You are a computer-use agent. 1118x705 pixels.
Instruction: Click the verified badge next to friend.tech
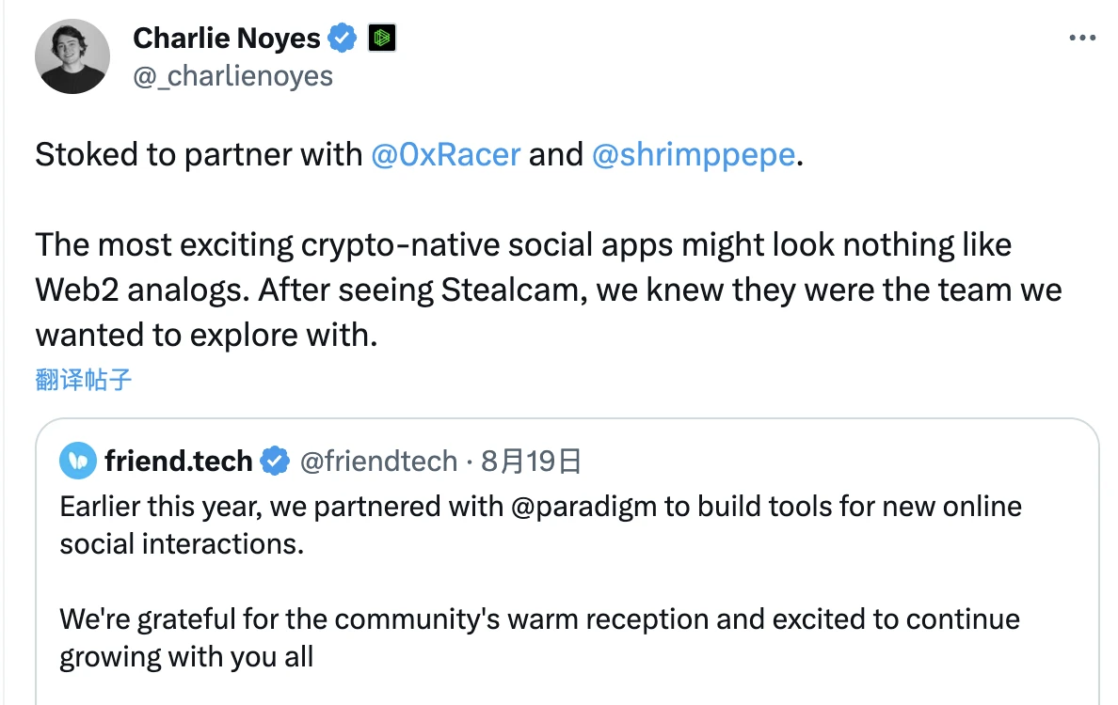pyautogui.click(x=274, y=461)
